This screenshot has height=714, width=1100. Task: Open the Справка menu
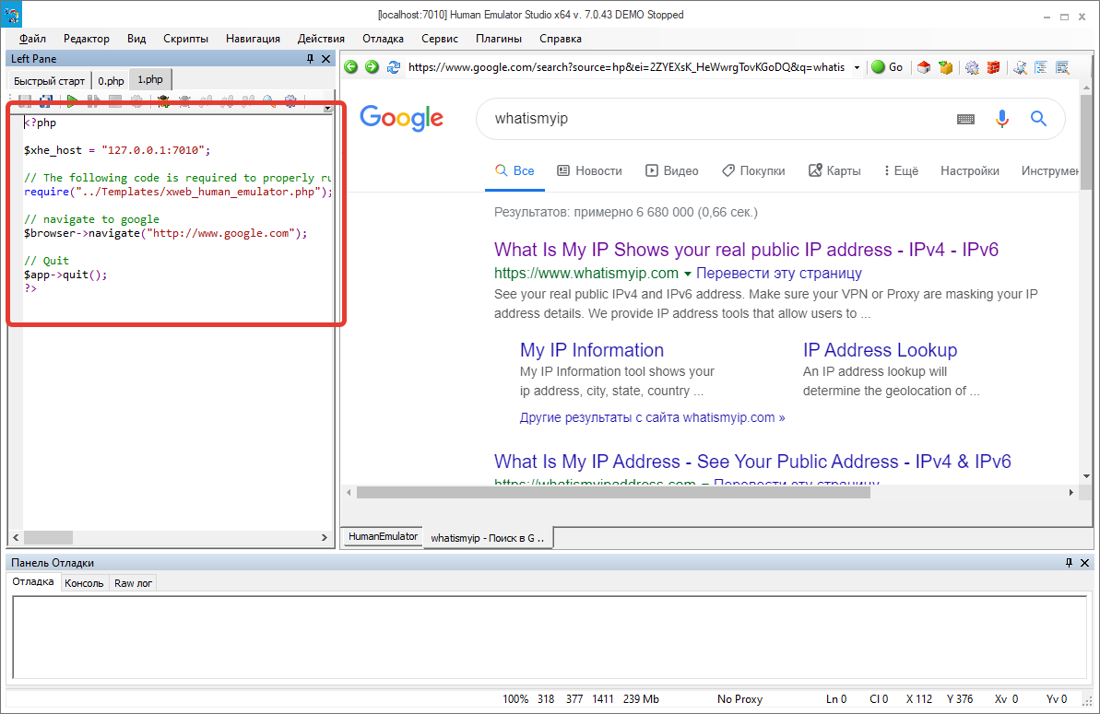(561, 39)
